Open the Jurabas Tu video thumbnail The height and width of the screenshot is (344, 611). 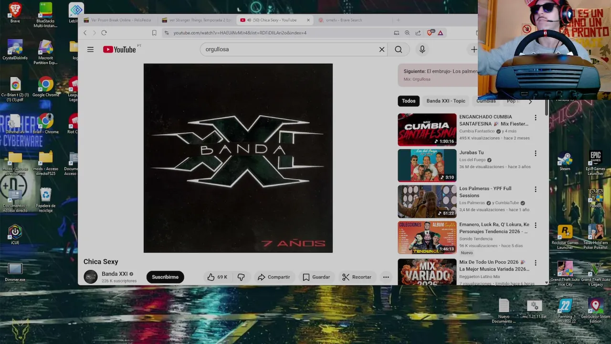(427, 165)
